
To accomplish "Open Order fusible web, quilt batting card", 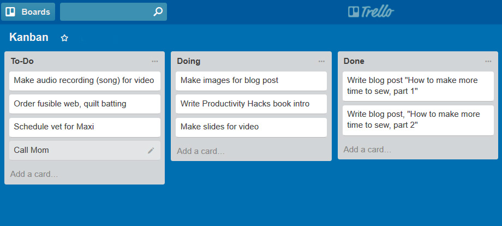I will (85, 104).
